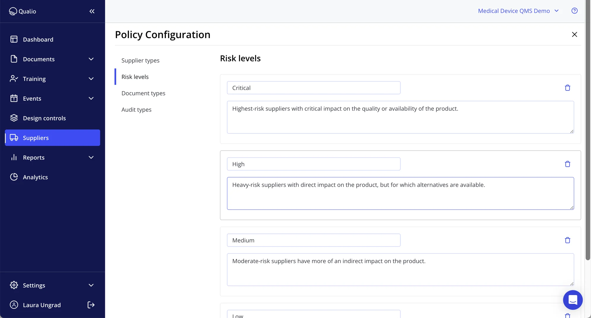The image size is (591, 318).
Task: Close the Policy Configuration panel
Action: tap(574, 34)
